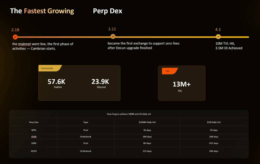The image size is (260, 164).
Task: Click the 57.6K Twitter stat
Action: click(x=57, y=82)
